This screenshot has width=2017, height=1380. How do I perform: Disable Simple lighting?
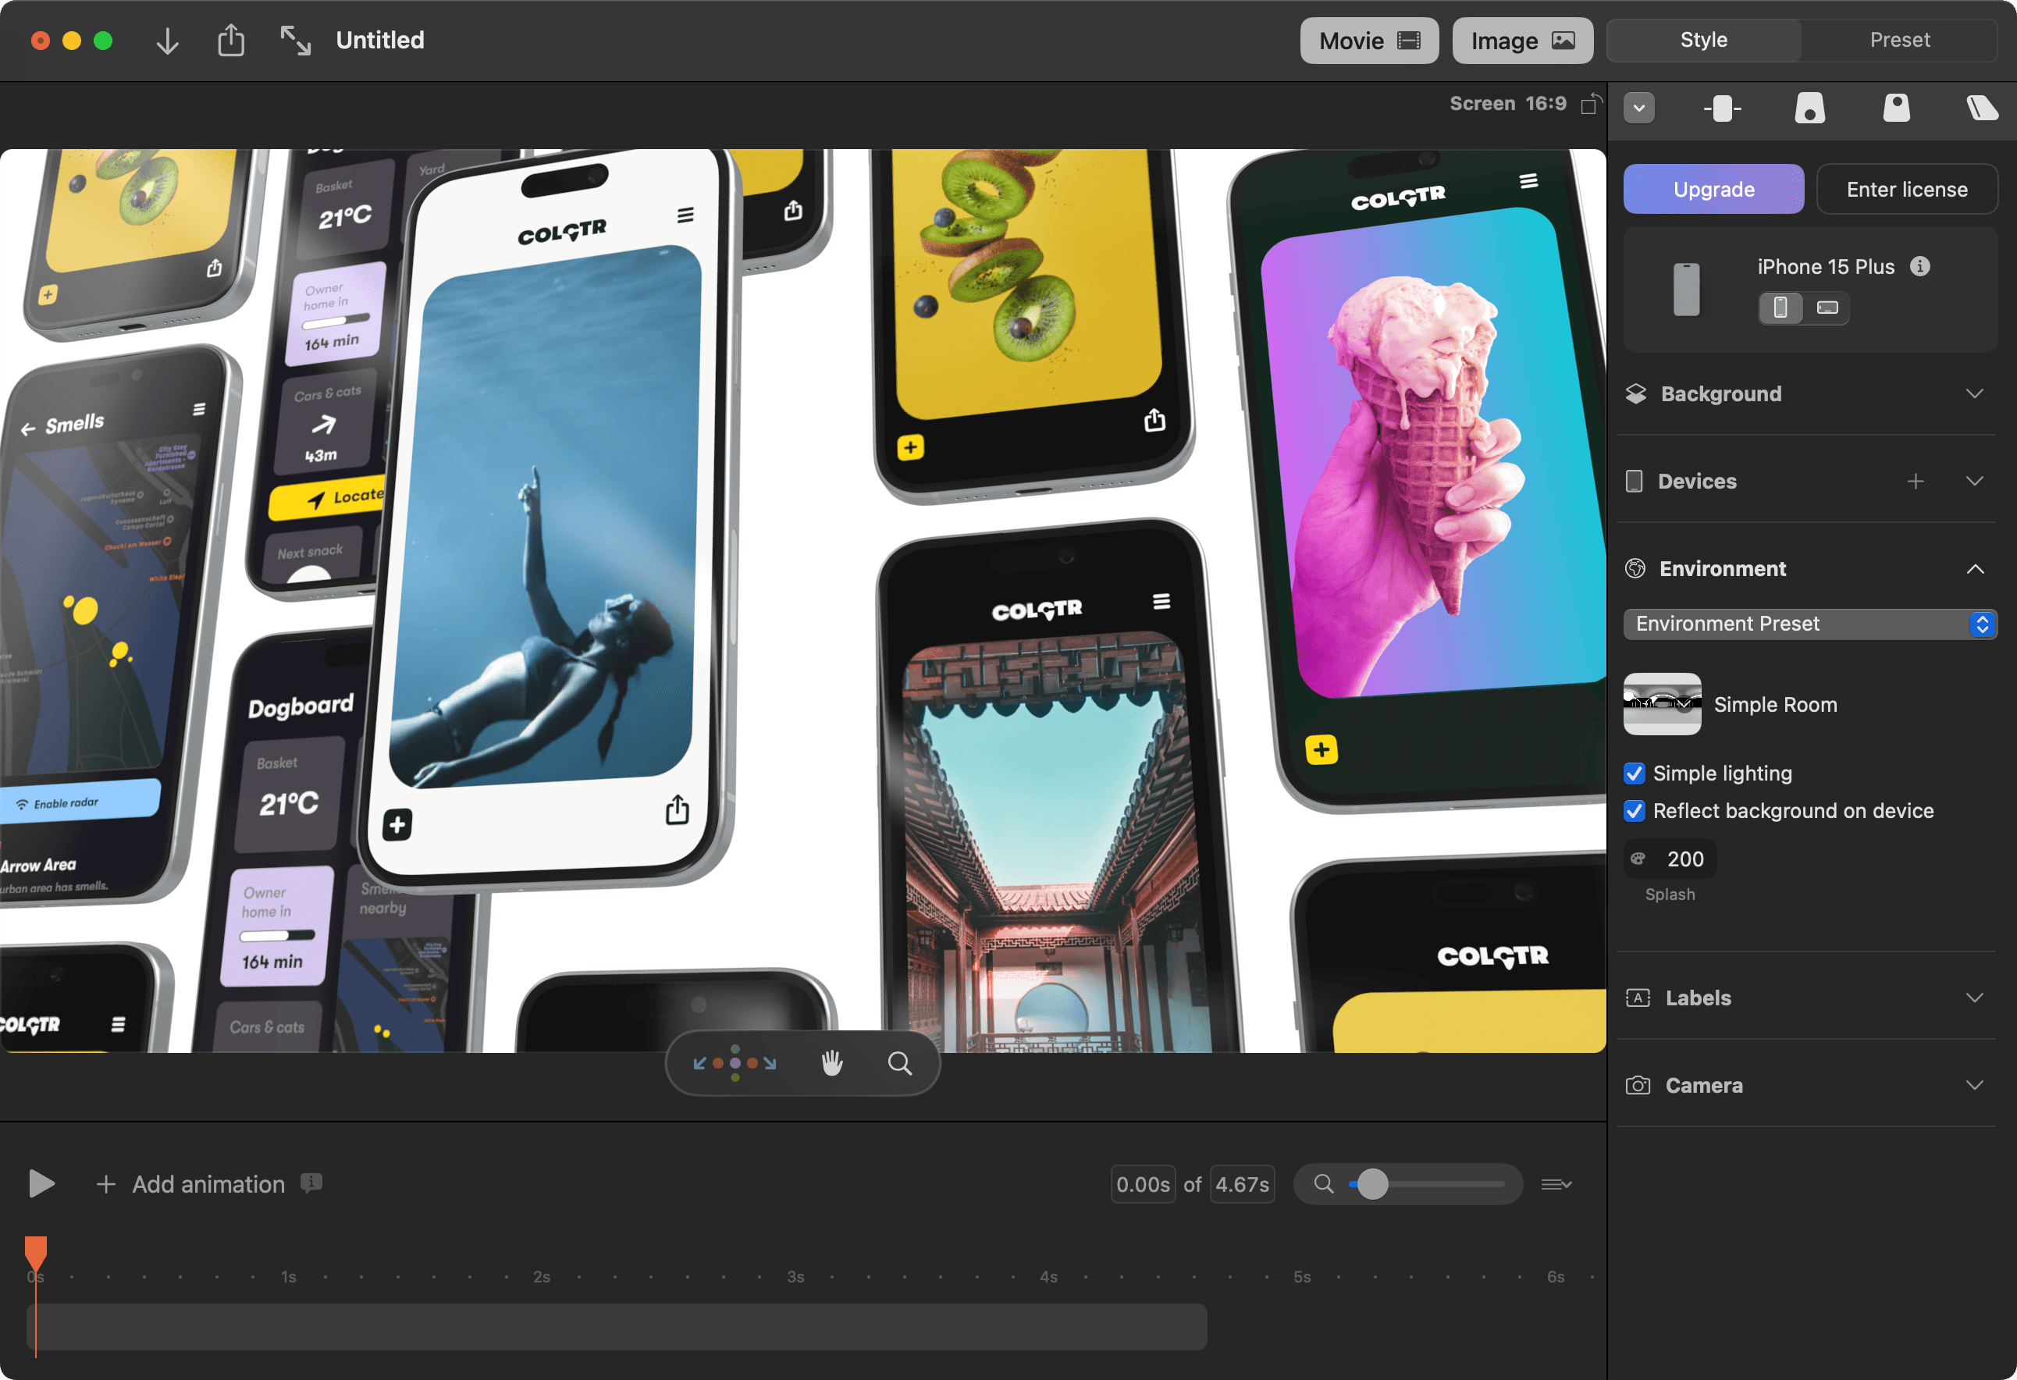click(1635, 774)
